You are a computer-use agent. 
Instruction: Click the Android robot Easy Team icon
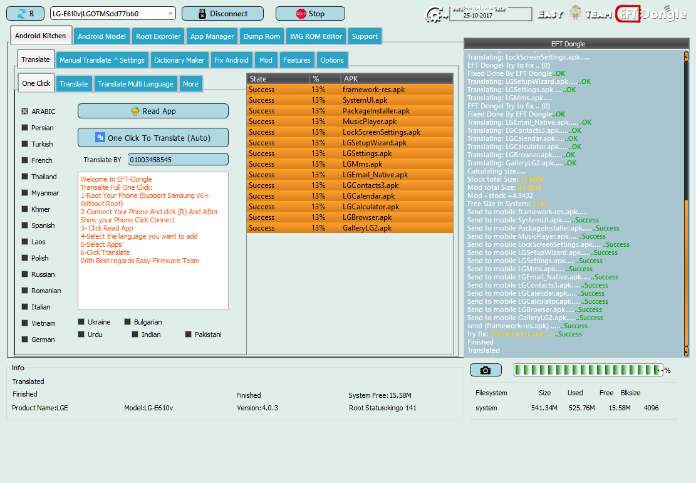(x=575, y=13)
